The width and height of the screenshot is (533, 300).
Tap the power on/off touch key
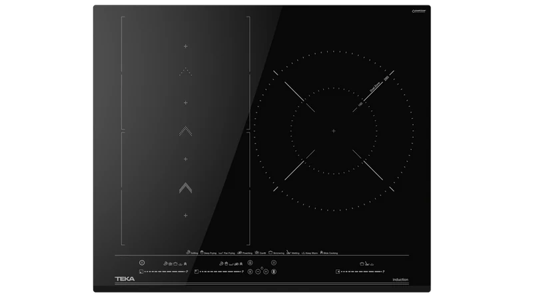[x=142, y=263]
